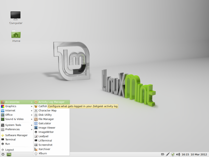Viewport: 209px width, 157px height.
Task: Click the Office category icon
Action: tap(3, 115)
